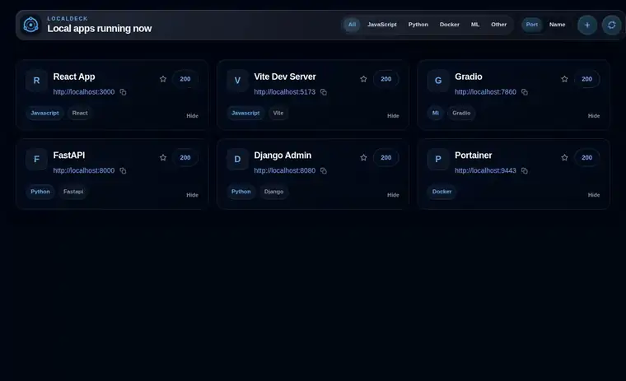Open http://localhost:5173 link
626x381 pixels.
coord(285,92)
